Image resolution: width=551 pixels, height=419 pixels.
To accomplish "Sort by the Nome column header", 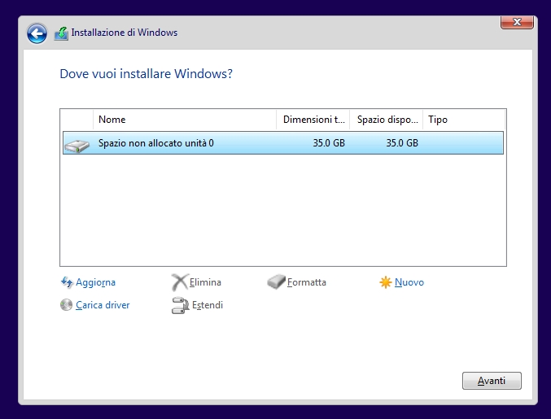I will click(185, 120).
